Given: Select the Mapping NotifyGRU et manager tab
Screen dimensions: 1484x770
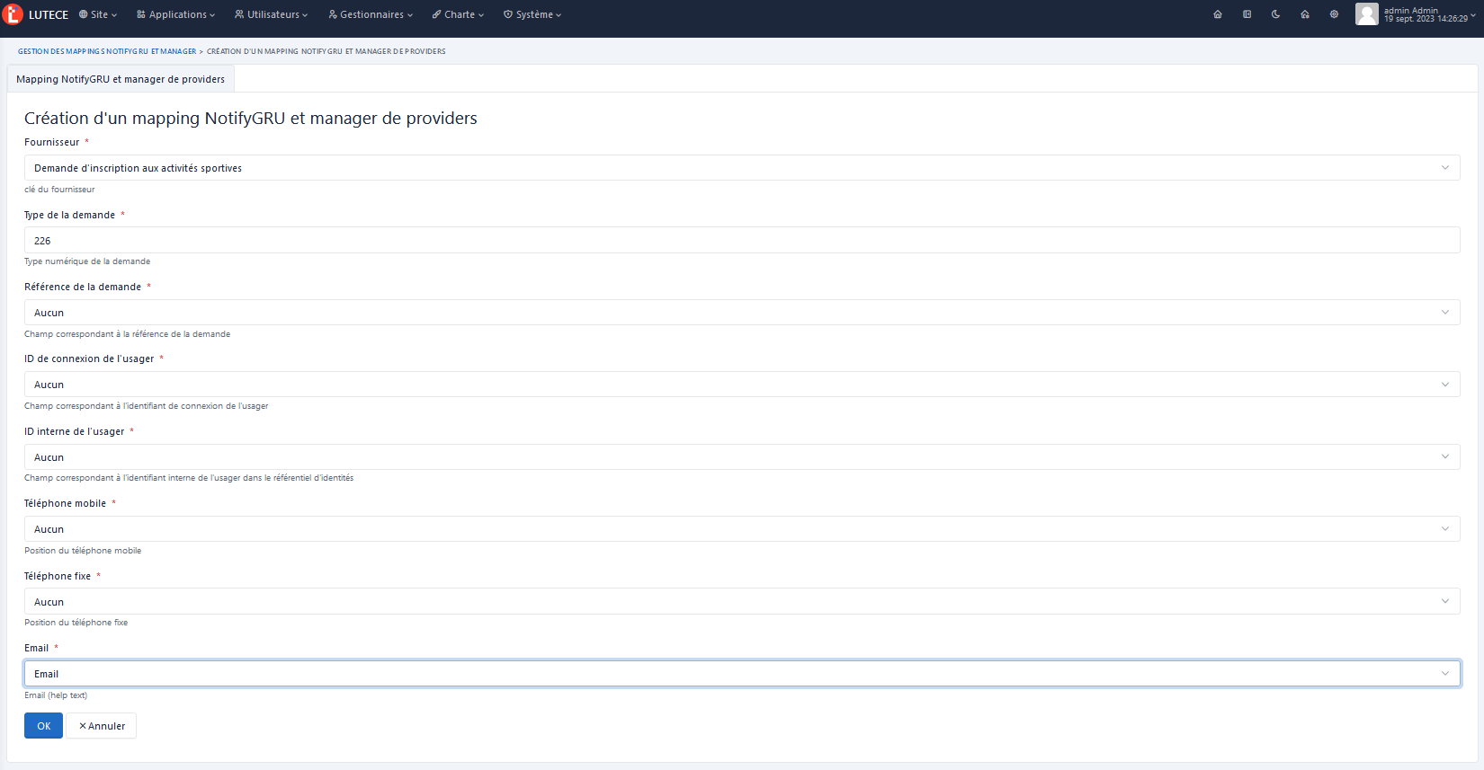Looking at the screenshot, I should [x=121, y=79].
